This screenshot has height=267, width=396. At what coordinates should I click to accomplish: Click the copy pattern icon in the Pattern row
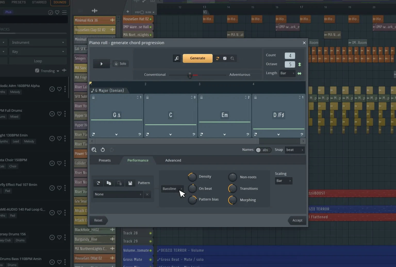(x=109, y=183)
